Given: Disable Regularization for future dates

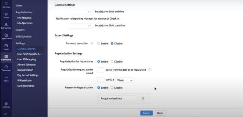Looking at the screenshot, I should pos(112,62).
